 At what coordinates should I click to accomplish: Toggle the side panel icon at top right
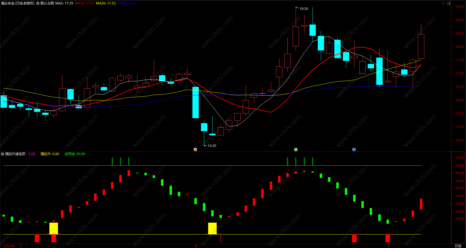click(449, 3)
